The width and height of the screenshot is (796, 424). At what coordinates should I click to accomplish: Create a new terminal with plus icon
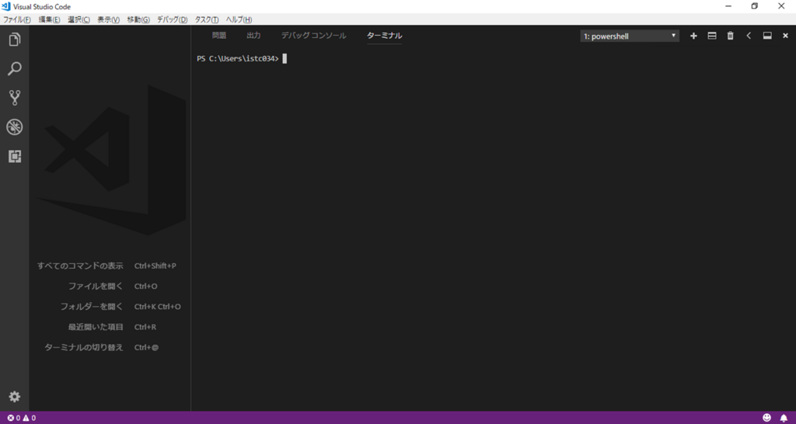pos(694,36)
